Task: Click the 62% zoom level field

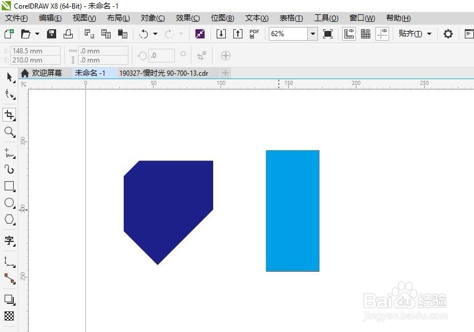Action: [x=288, y=34]
